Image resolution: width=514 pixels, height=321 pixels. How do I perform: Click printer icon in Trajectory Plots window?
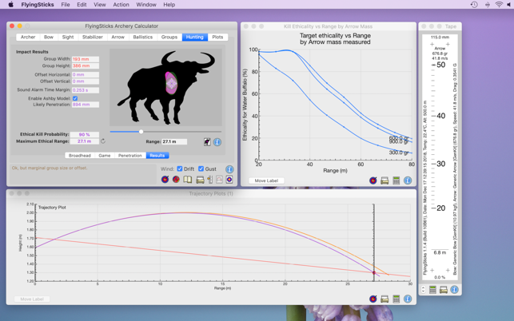pos(385,299)
